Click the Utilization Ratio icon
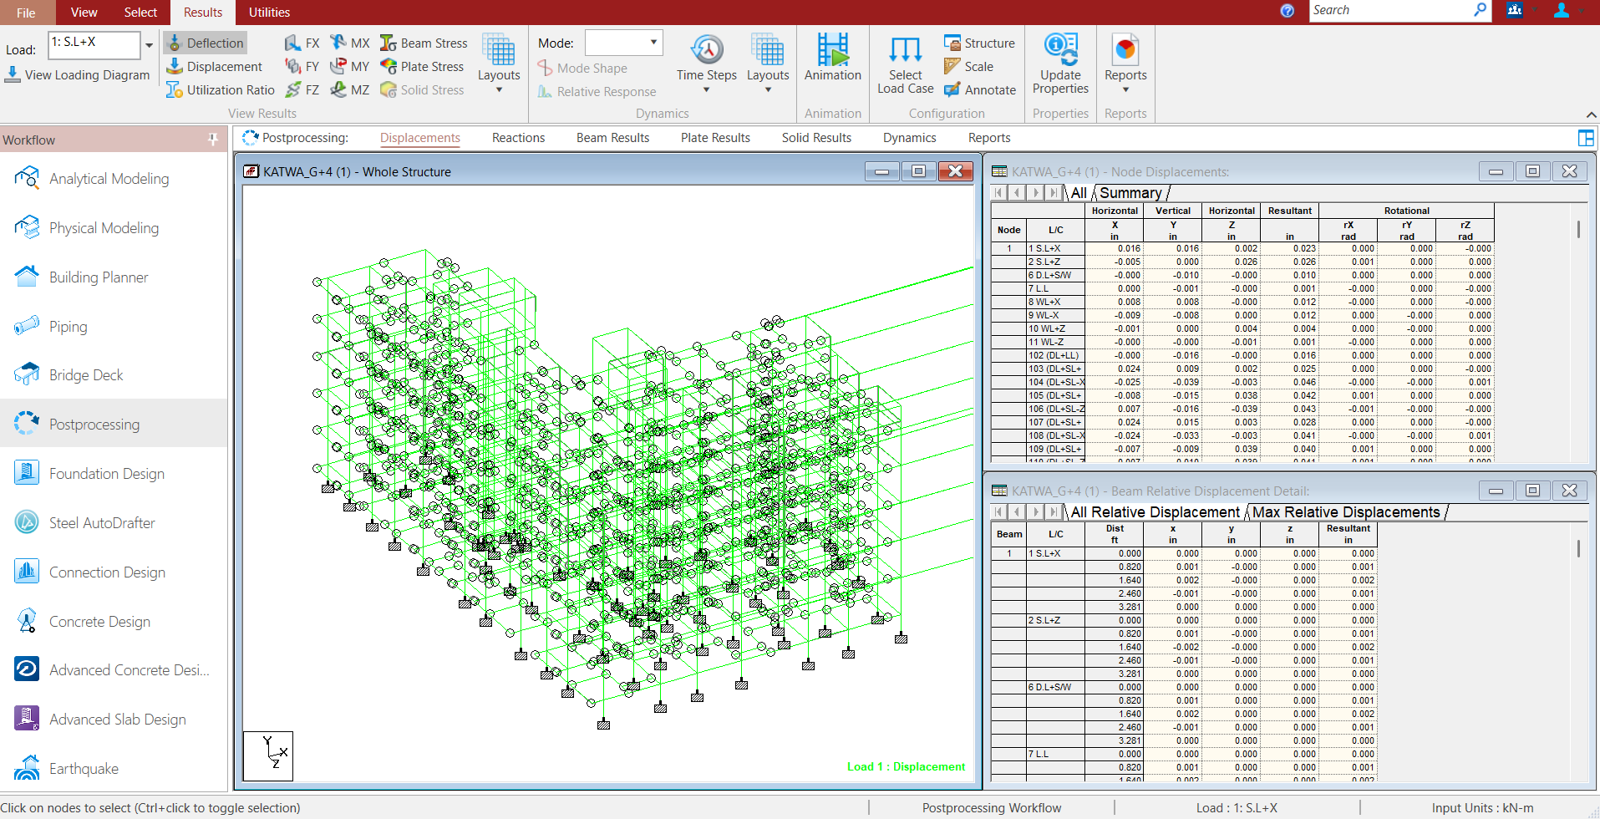 [175, 90]
